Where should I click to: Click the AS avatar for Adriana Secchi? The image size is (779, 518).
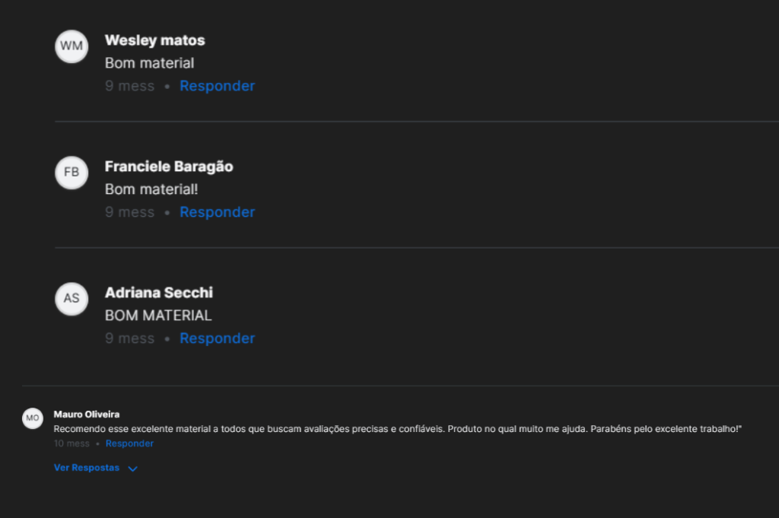[72, 298]
